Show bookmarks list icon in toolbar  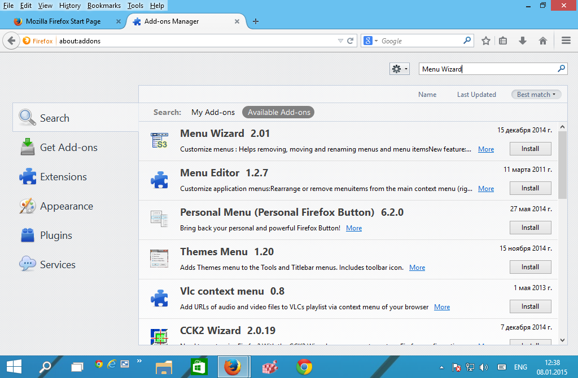pyautogui.click(x=503, y=41)
